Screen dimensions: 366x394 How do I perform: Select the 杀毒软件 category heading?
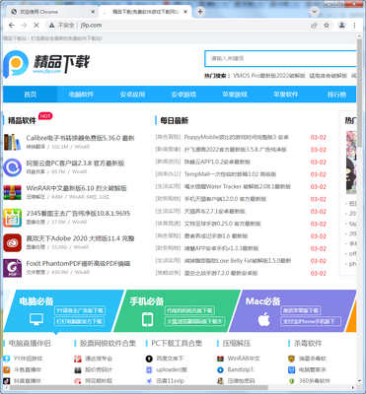pos(308,344)
